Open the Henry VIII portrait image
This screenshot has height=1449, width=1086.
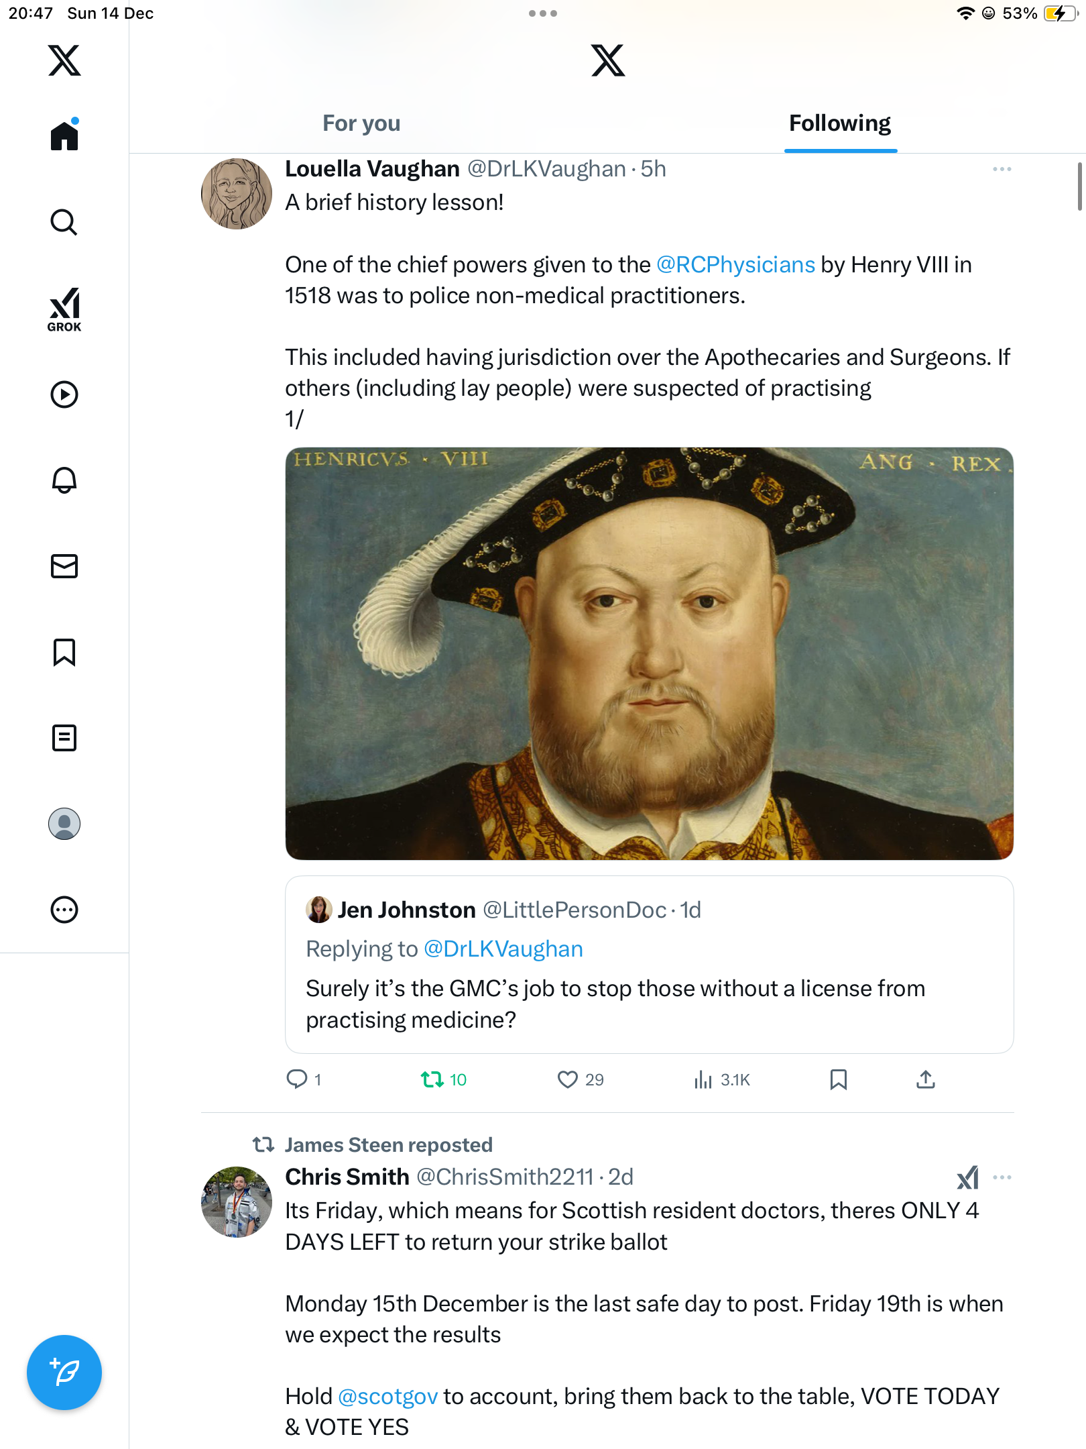[649, 653]
